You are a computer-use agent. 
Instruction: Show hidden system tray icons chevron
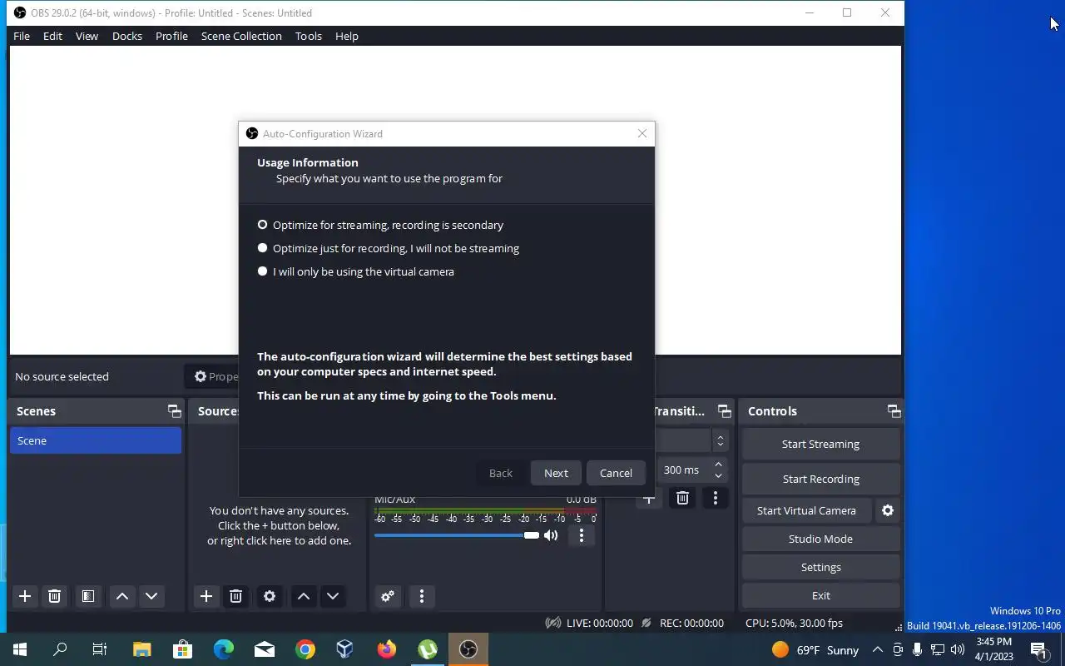point(878,649)
